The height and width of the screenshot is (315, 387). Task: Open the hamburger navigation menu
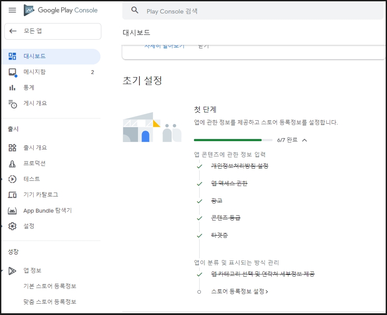coord(12,10)
